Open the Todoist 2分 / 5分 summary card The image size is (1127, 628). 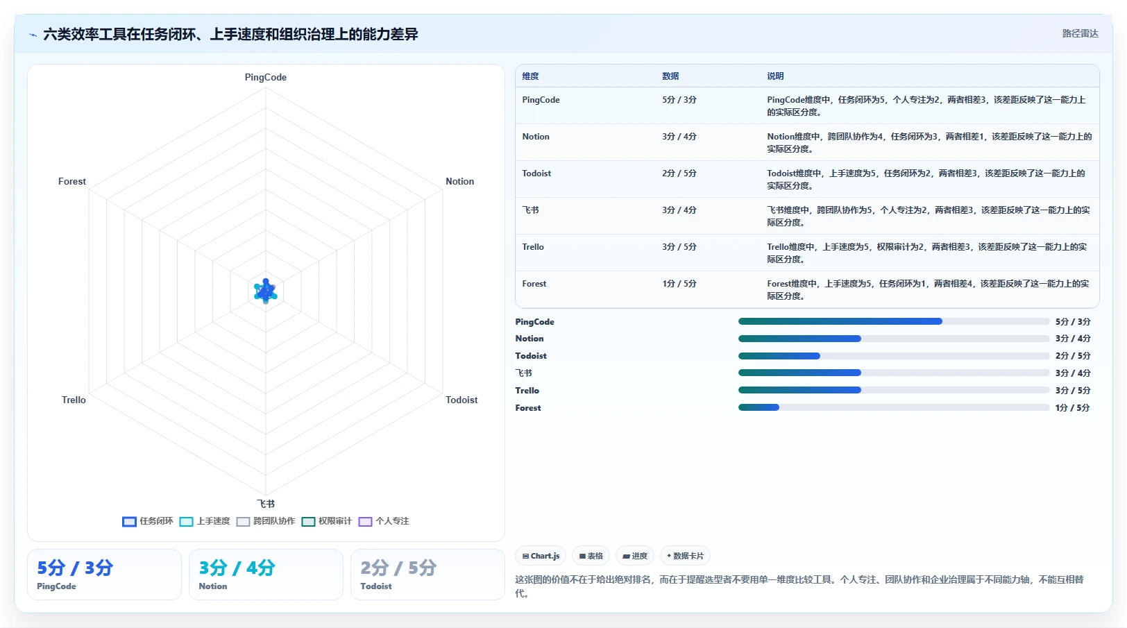[427, 575]
